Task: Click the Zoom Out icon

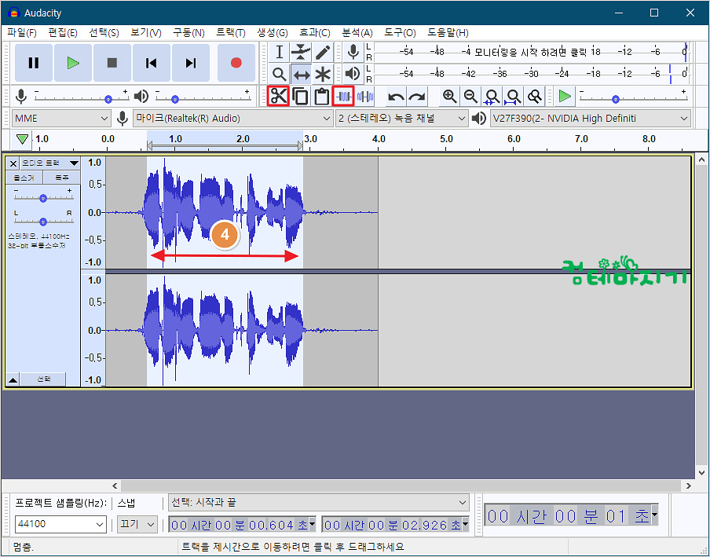Action: coord(470,96)
